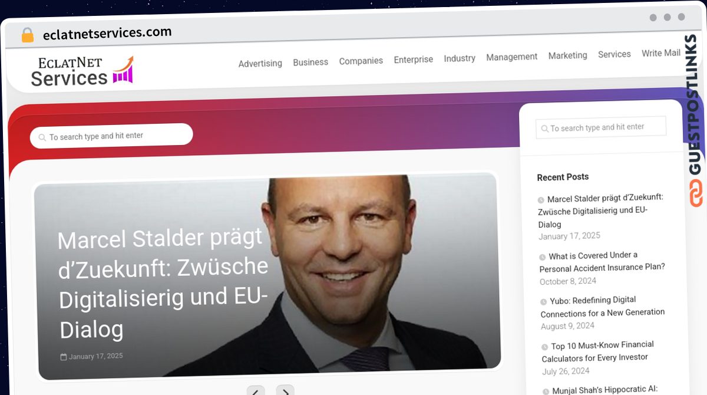Focus the sidebar search input field
707x395 pixels.
(601, 127)
